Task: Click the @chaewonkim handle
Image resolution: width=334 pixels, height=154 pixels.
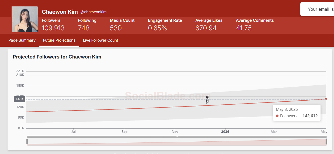Action: pos(93,12)
